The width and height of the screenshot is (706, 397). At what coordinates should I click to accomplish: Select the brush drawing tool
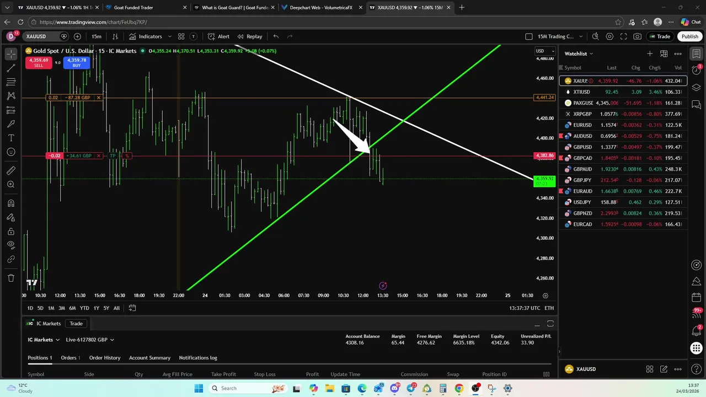point(11,124)
